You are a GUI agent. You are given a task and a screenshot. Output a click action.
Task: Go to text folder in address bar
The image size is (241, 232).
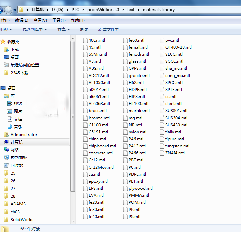(x=131, y=10)
